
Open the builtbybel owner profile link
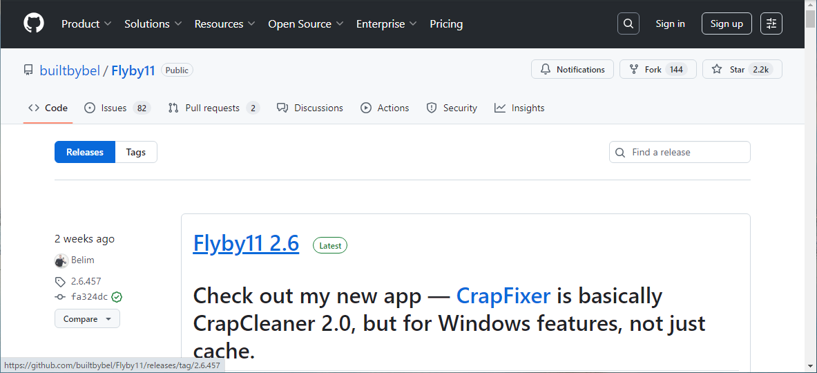click(x=70, y=70)
